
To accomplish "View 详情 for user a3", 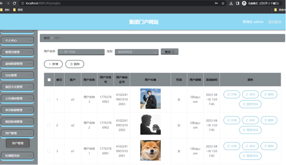I will 232,94.
